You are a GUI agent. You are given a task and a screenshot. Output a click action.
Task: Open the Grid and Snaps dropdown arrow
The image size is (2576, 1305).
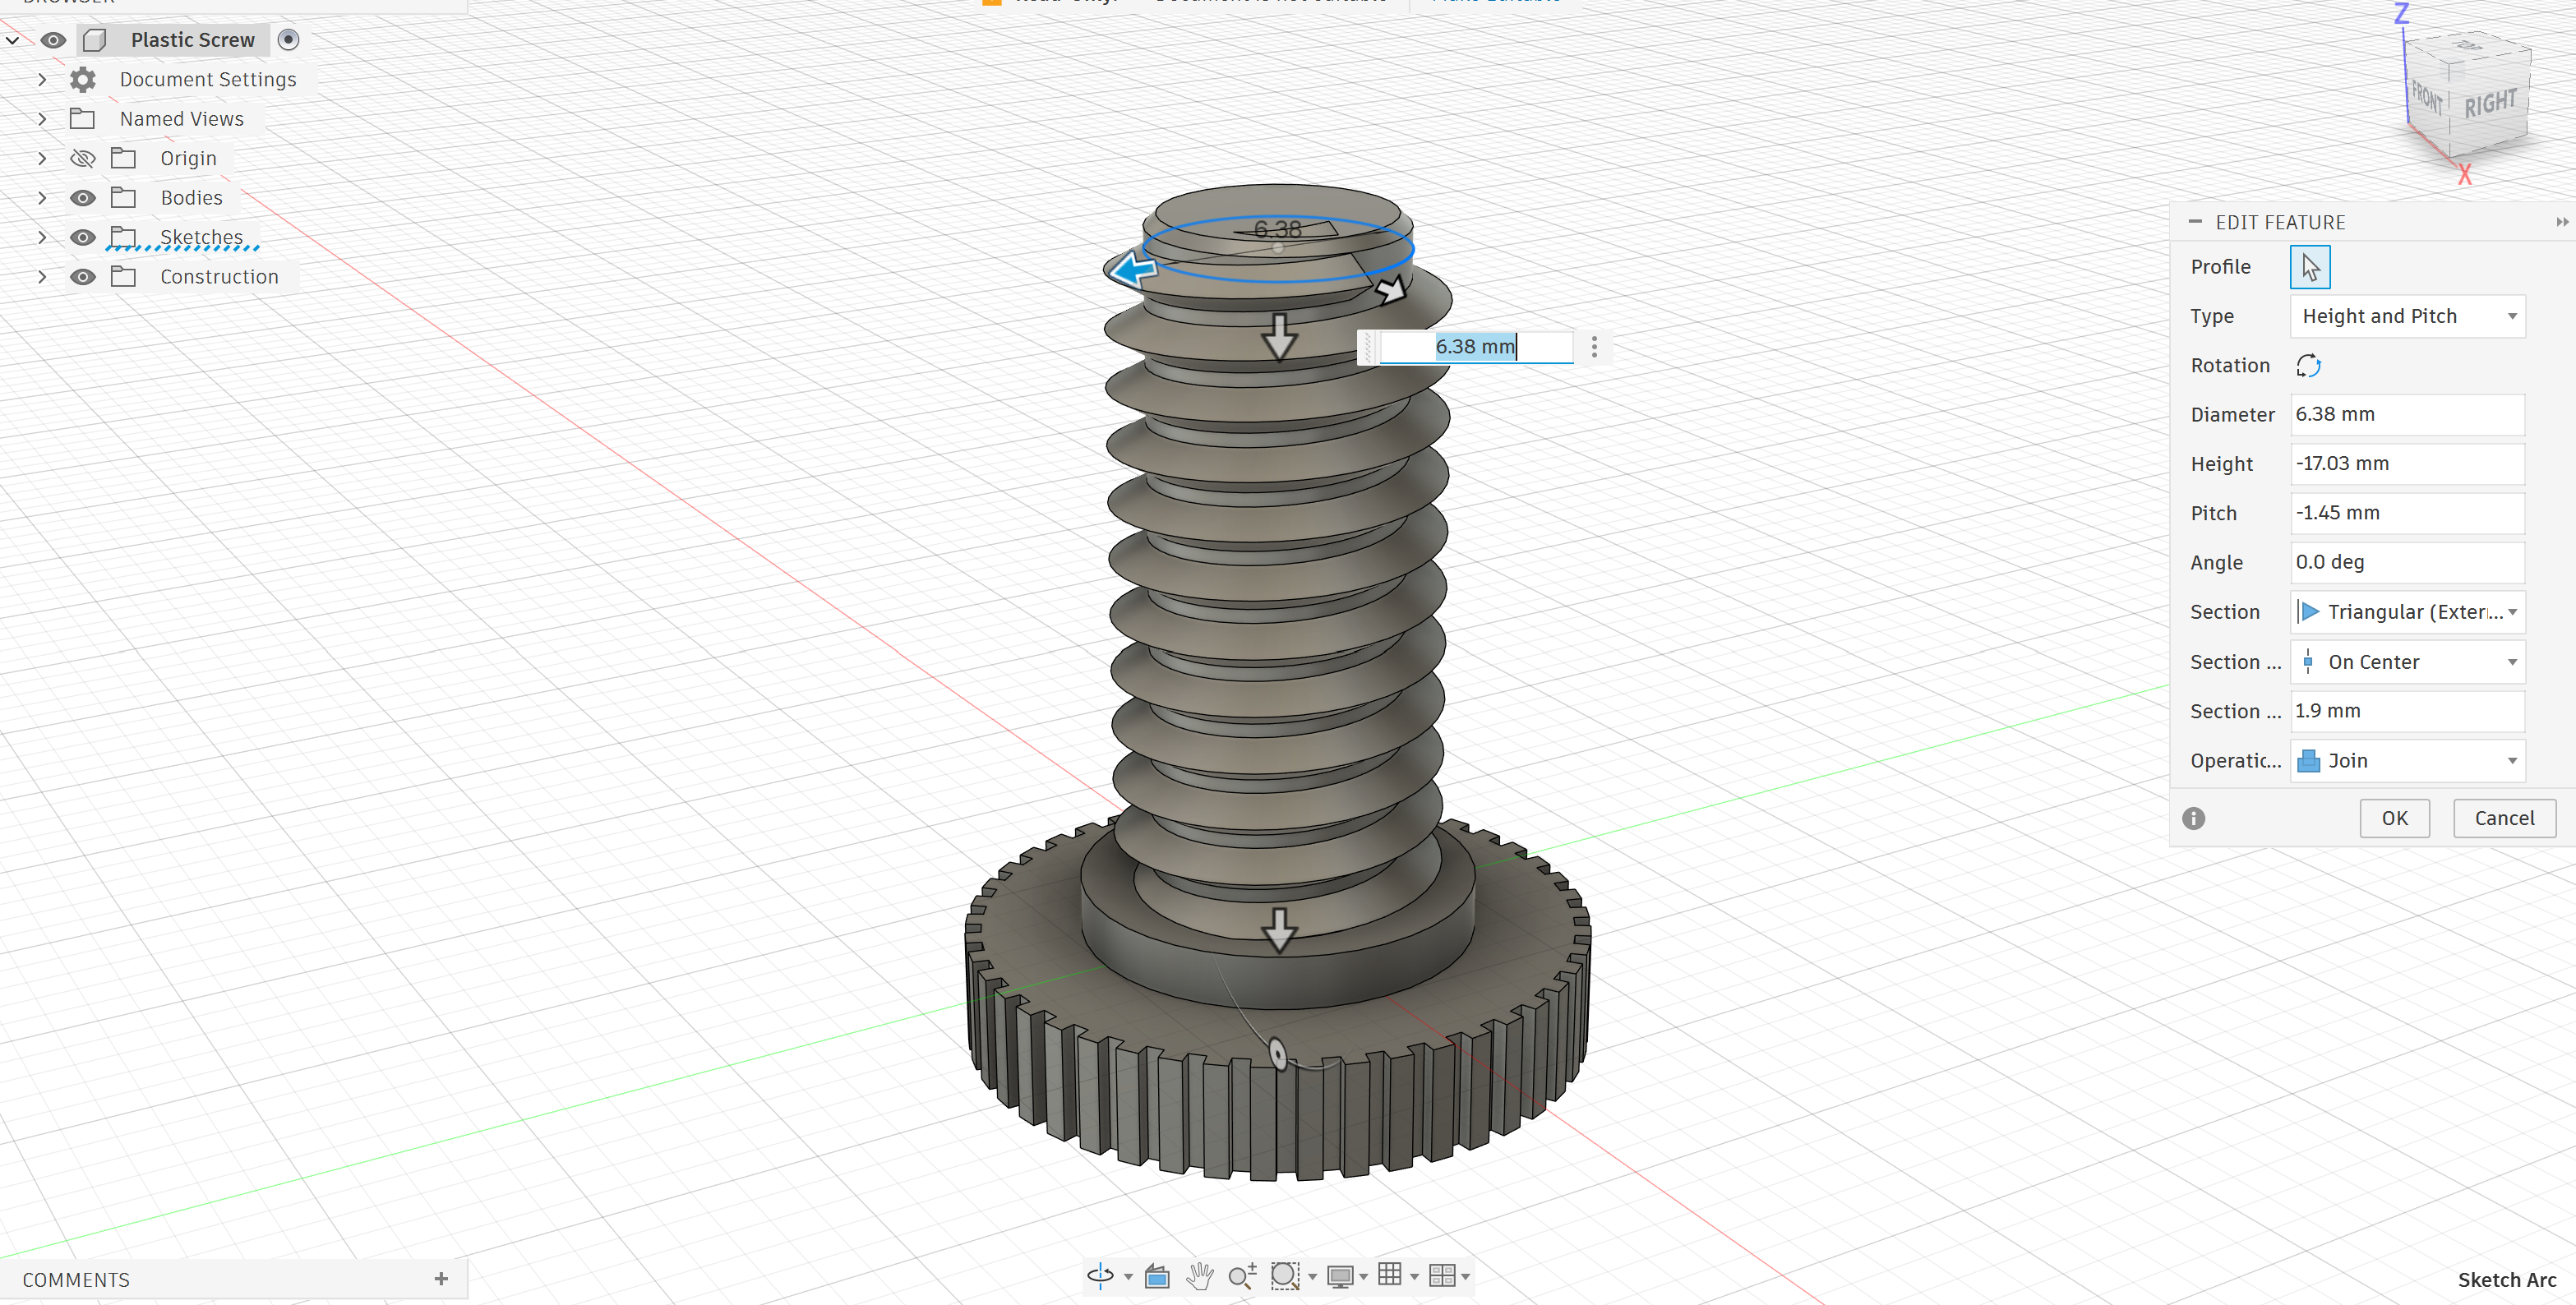1414,1277
